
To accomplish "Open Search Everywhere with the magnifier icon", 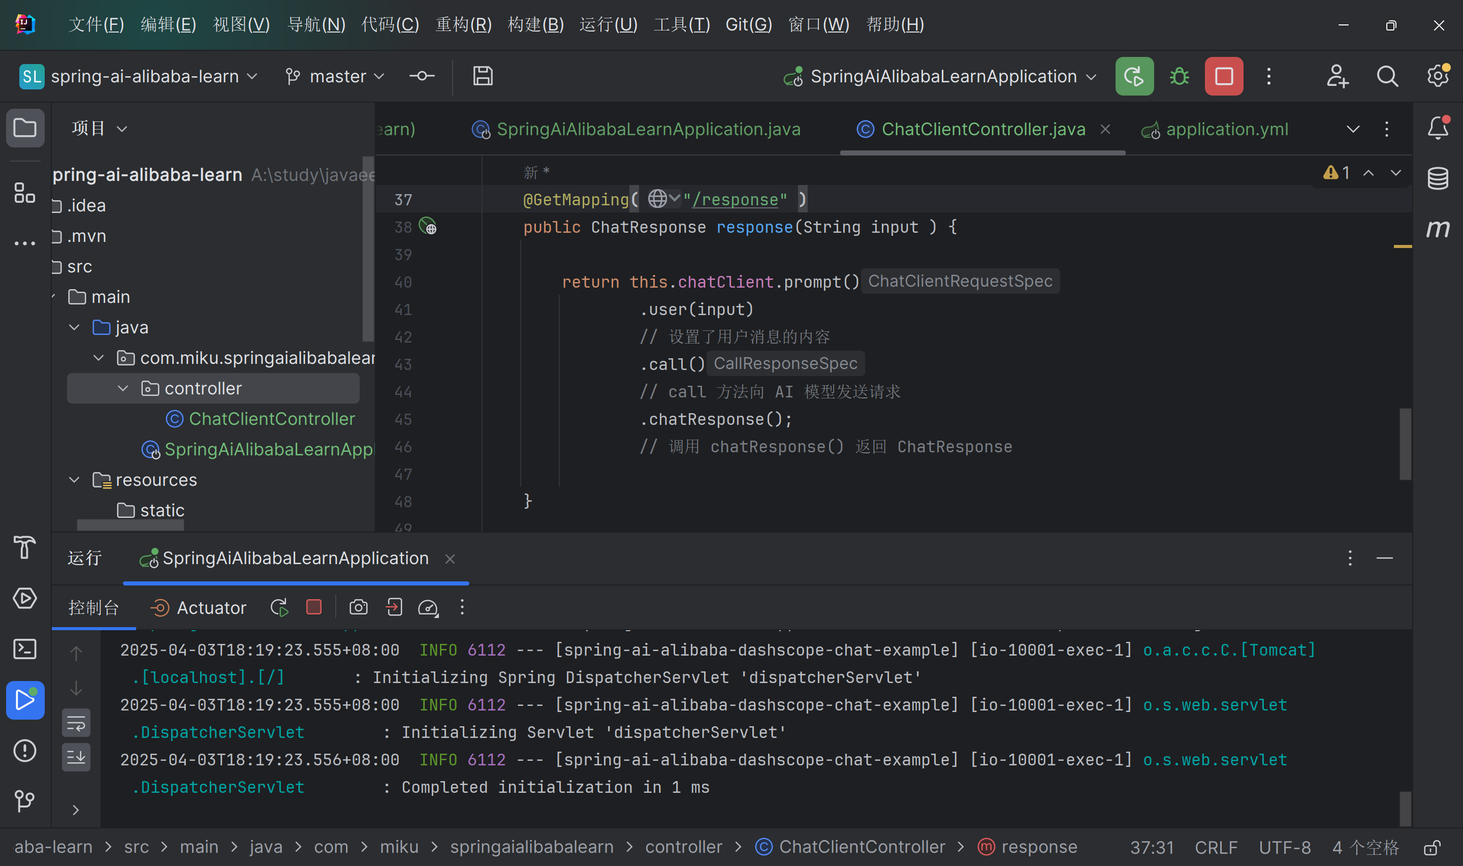I will (1387, 76).
